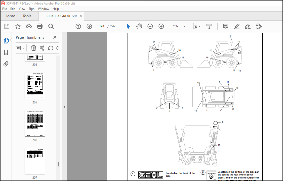
Task: Add the document to starred favorites
Action: click(x=18, y=26)
